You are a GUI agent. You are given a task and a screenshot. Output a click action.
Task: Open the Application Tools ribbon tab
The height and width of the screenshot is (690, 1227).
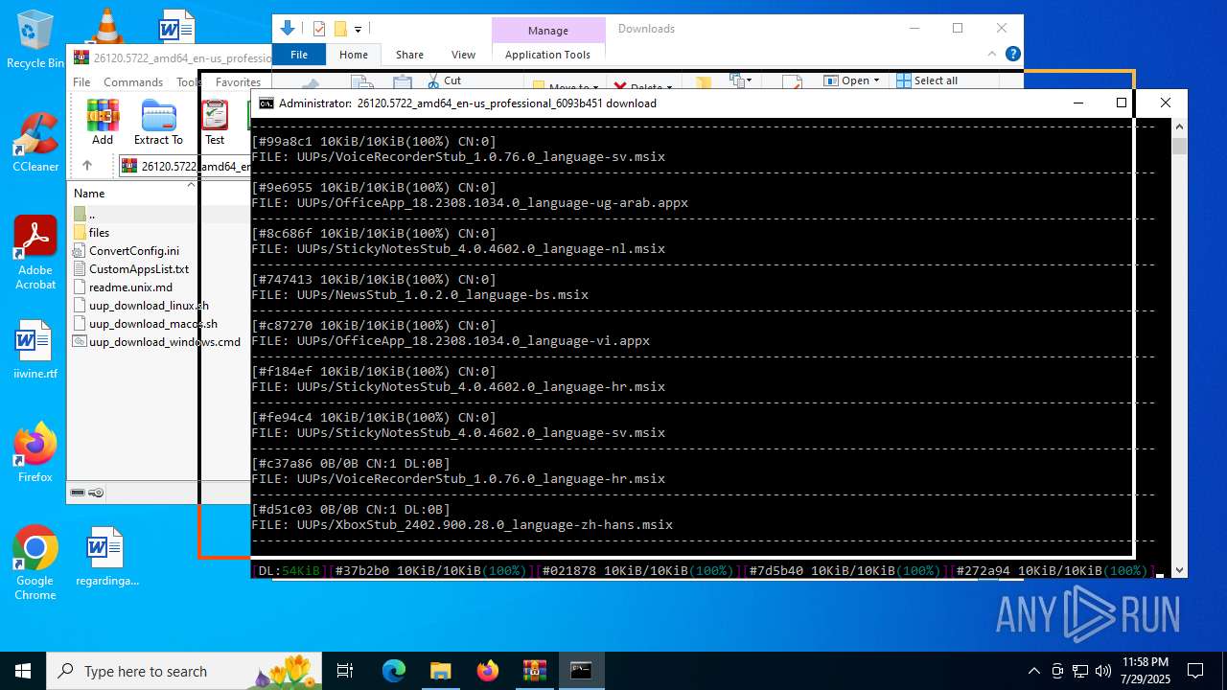coord(547,55)
